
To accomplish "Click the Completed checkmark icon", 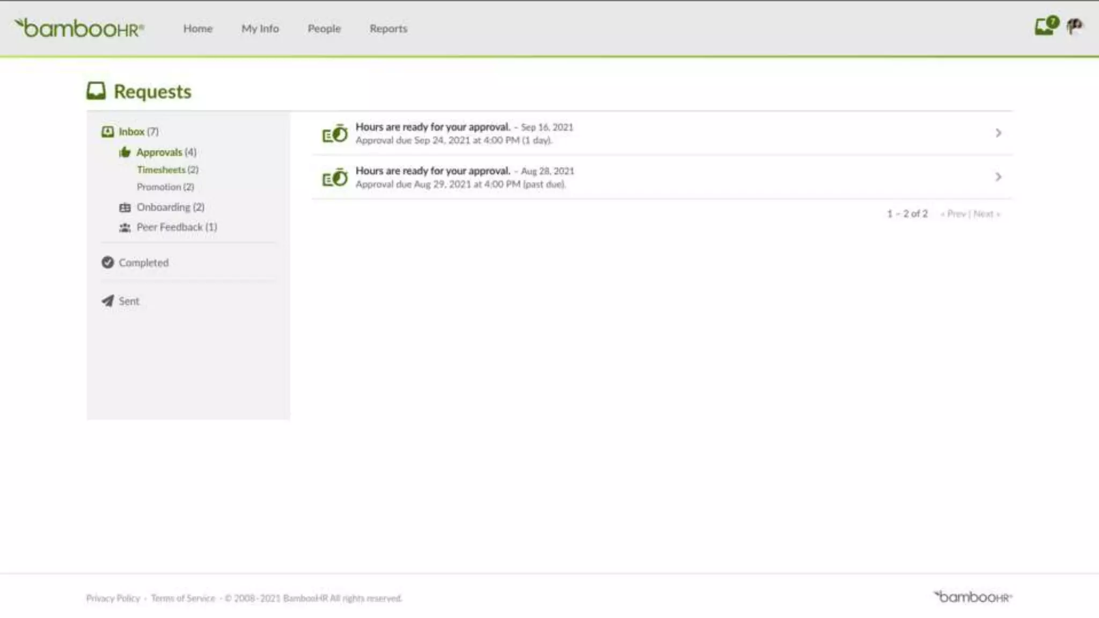I will coord(107,262).
